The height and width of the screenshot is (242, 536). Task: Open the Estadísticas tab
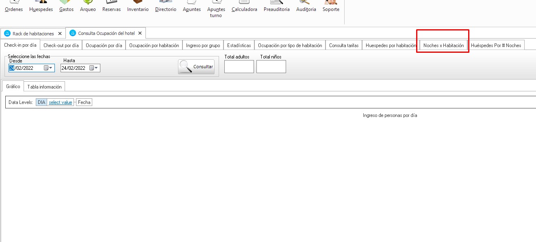[x=239, y=45]
